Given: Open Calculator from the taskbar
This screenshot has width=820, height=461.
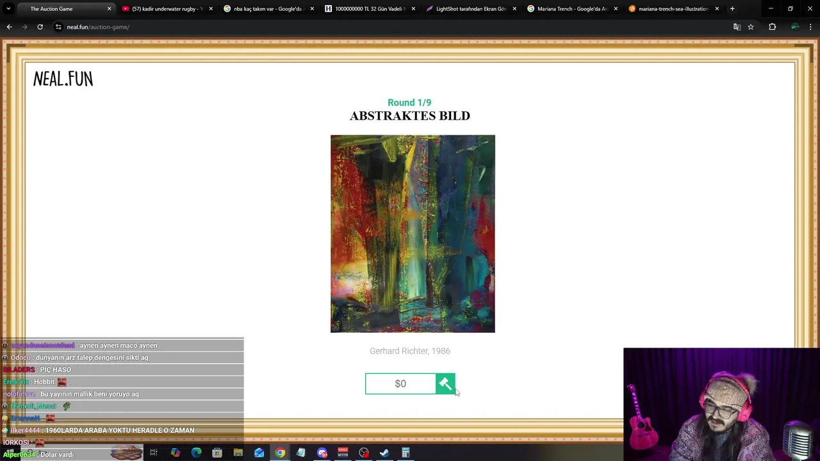Looking at the screenshot, I should click(x=406, y=453).
